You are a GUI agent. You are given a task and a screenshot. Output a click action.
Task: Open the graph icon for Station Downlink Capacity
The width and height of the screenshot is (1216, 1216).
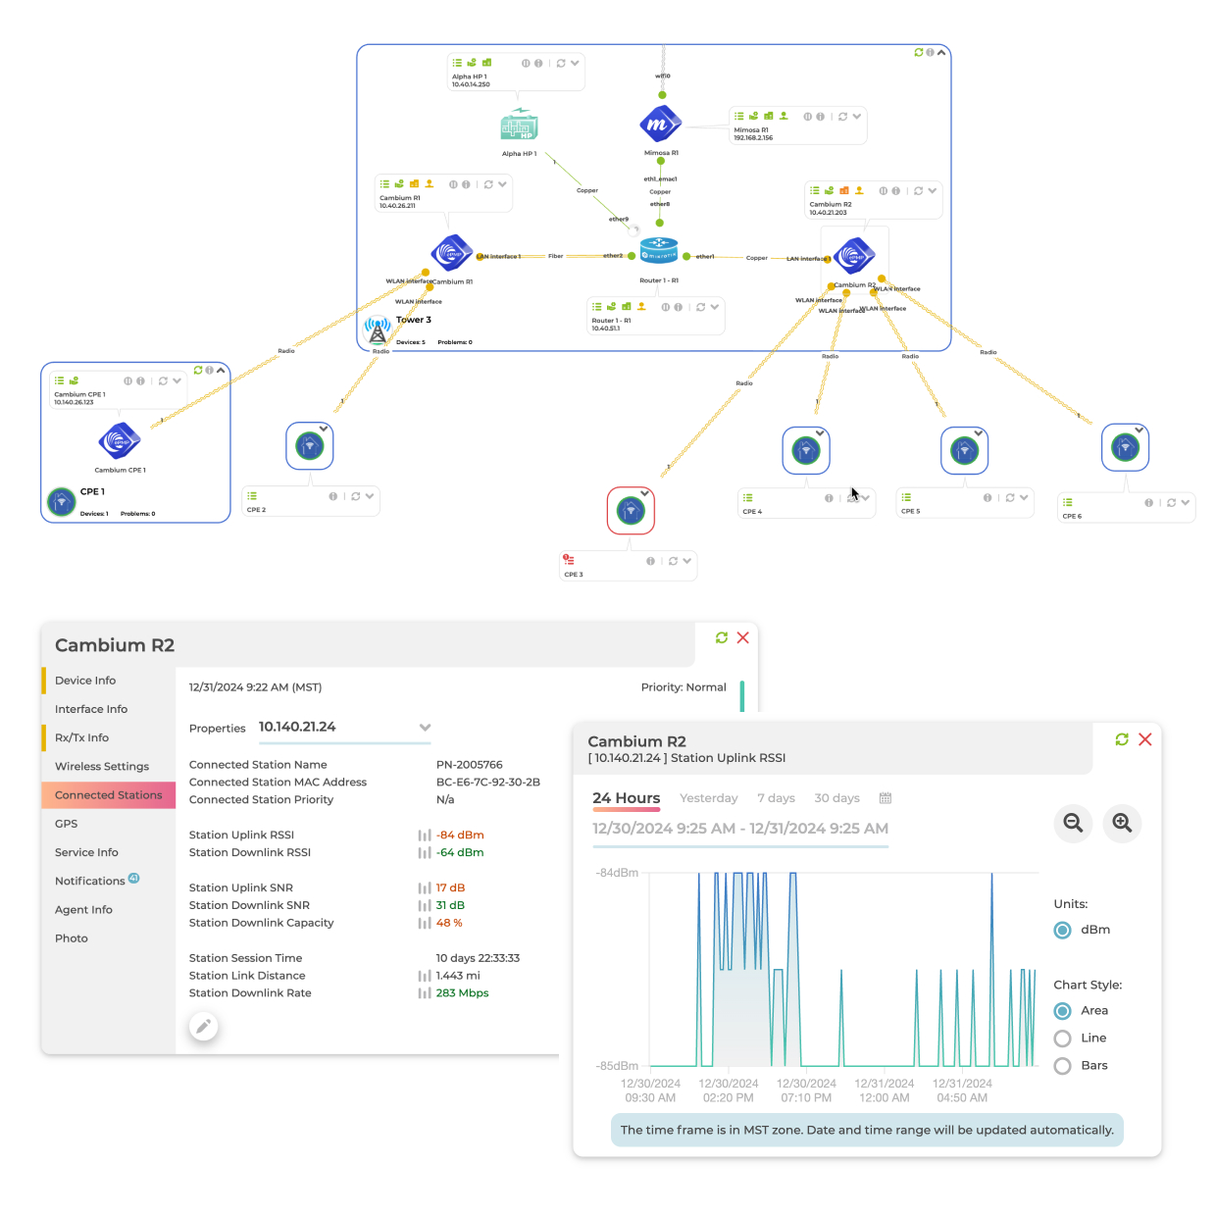click(x=425, y=924)
